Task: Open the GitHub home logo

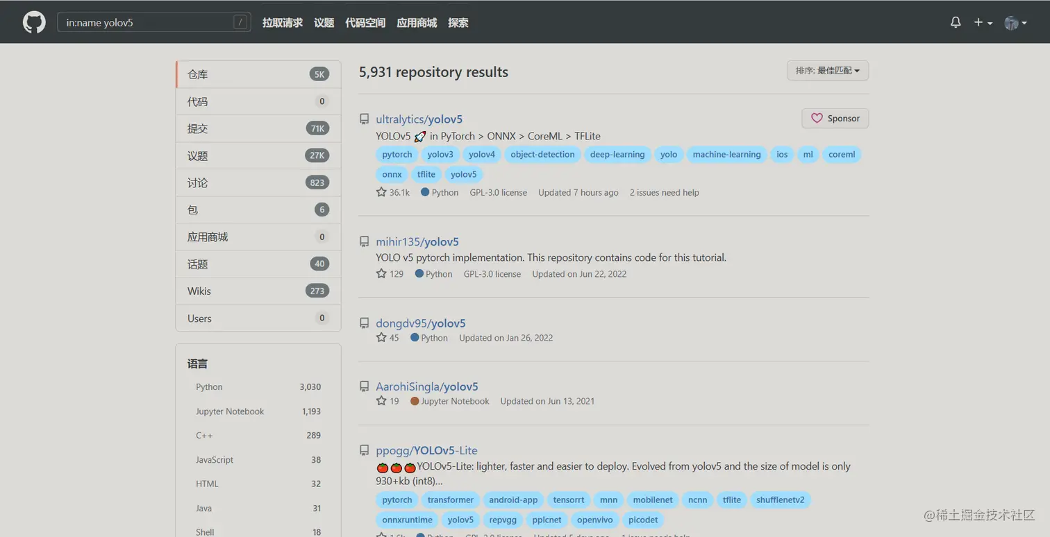Action: tap(34, 22)
